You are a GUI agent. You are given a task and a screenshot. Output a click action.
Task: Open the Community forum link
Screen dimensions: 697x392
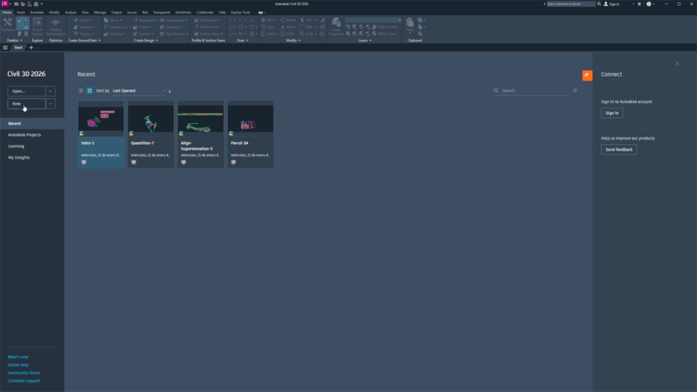pos(24,372)
